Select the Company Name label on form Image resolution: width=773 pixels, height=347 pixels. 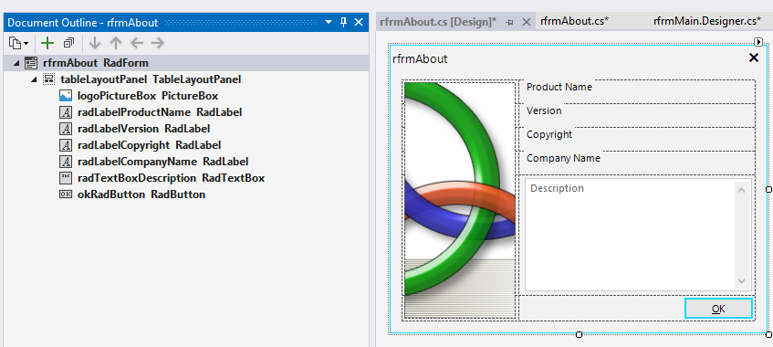tap(563, 158)
